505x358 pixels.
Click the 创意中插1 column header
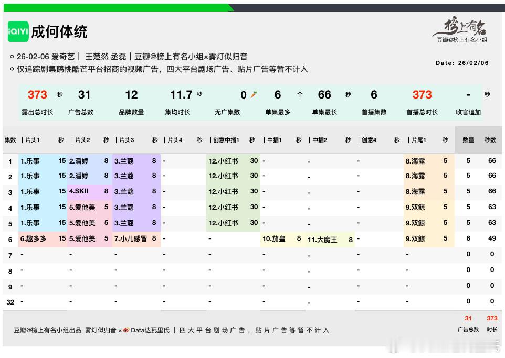(226, 140)
